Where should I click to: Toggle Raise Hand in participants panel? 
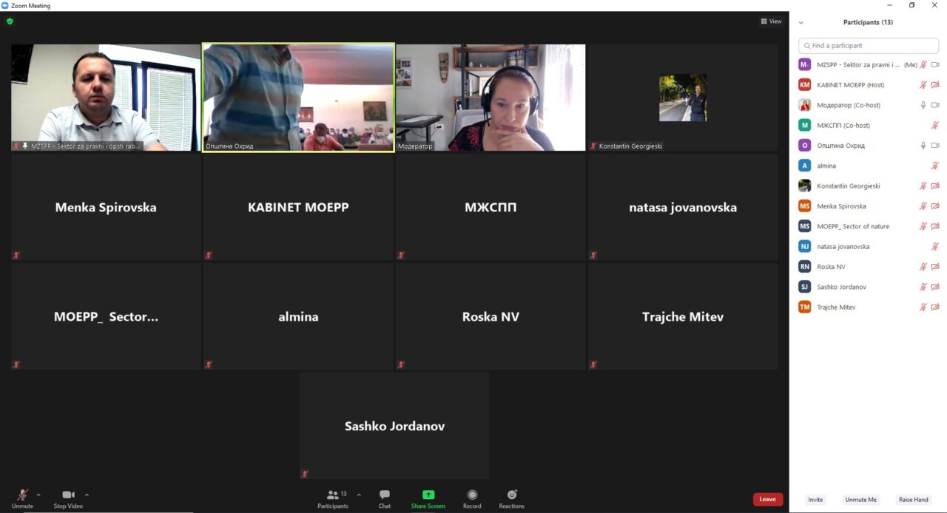tap(913, 500)
